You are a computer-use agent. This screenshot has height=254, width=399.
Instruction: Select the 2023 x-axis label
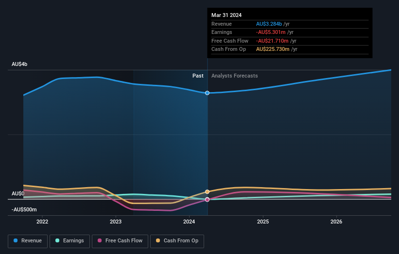(116, 222)
